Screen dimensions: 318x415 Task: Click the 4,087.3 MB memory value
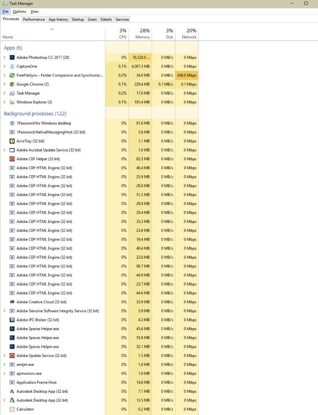click(140, 66)
